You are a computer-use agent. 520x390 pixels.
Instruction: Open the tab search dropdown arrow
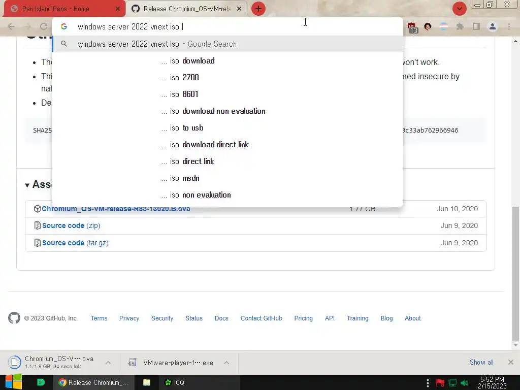(x=459, y=9)
